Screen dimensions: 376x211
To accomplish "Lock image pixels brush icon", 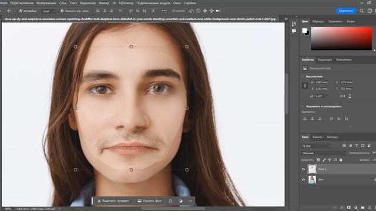I will click(324, 160).
